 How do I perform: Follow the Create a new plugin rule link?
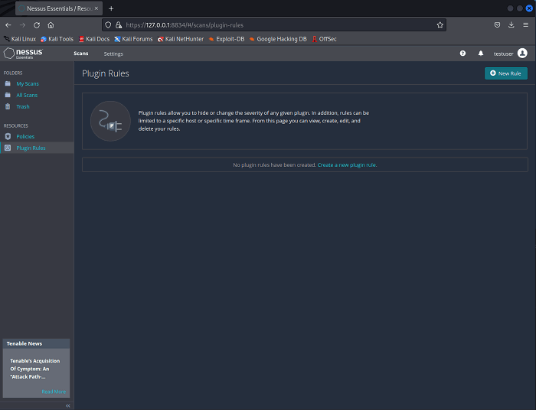[x=347, y=165]
